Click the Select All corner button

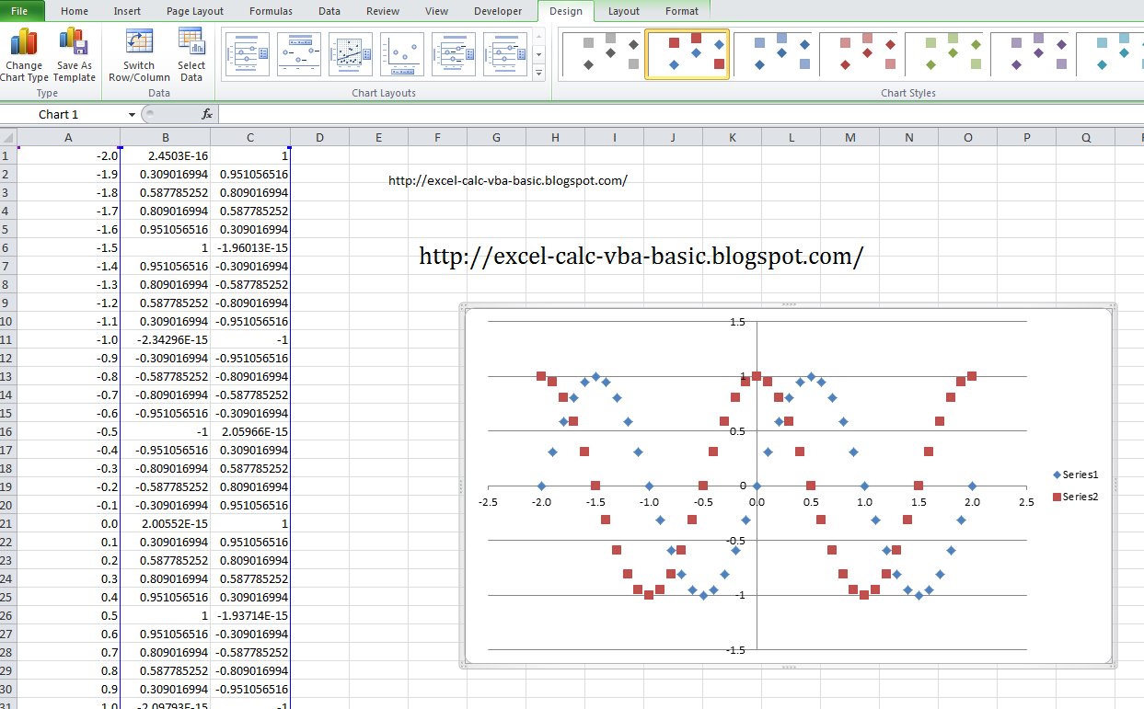point(8,138)
